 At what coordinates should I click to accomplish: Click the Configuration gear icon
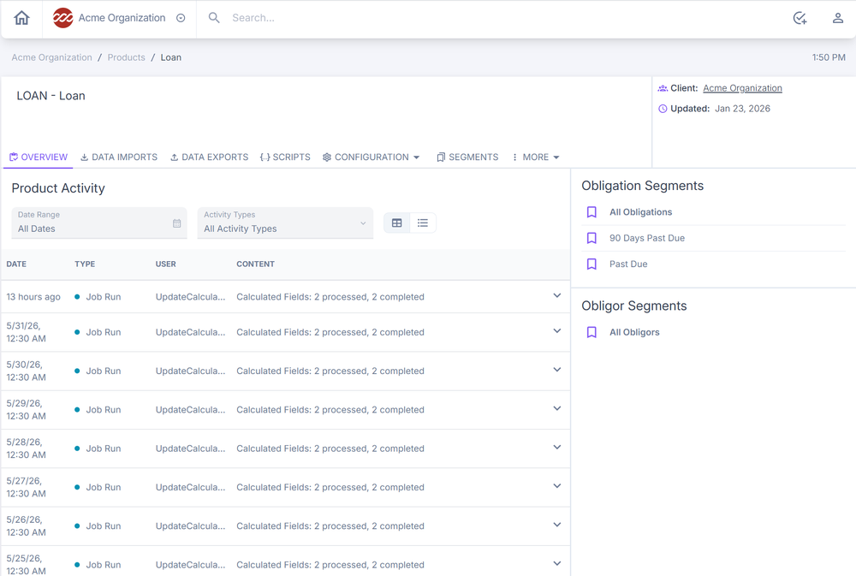tap(326, 157)
